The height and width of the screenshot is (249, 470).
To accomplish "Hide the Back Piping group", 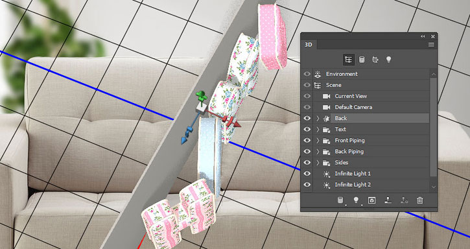I will click(x=307, y=152).
